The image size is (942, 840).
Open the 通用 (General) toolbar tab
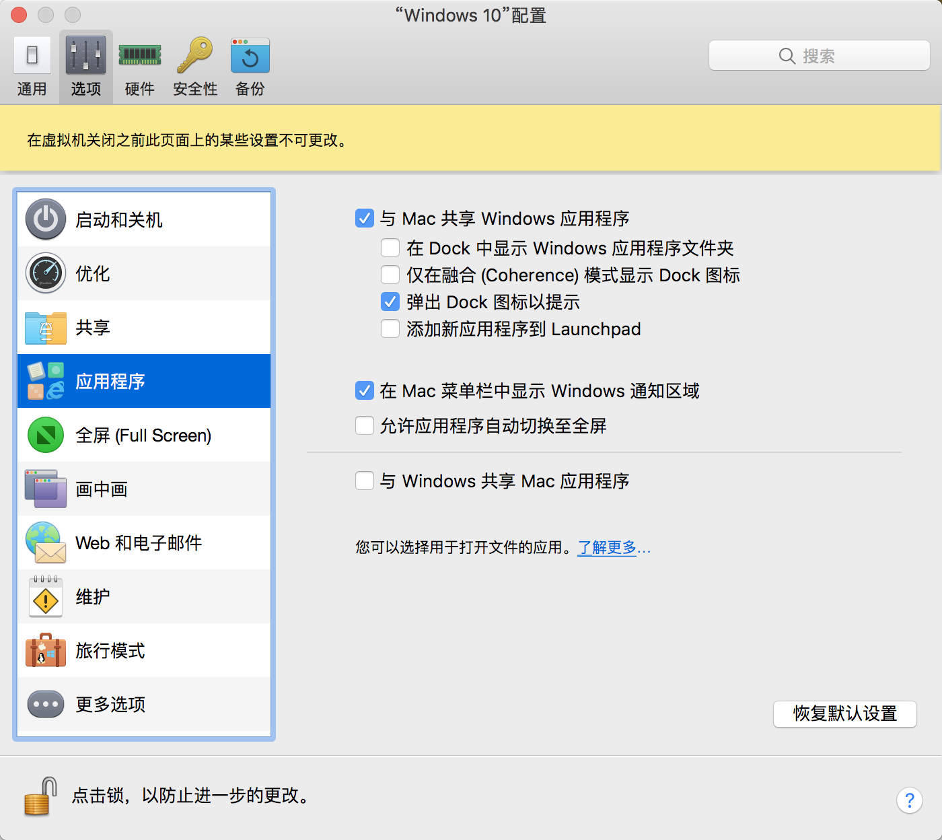(x=32, y=67)
